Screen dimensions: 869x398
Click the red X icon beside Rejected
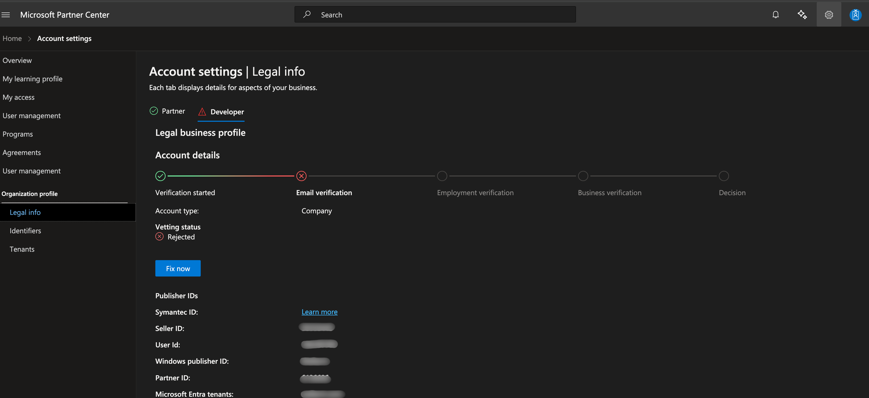[x=159, y=236]
